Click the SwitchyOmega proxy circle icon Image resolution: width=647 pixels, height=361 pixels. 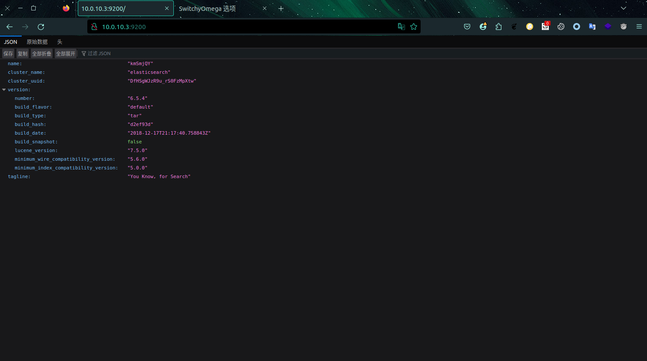[577, 26]
